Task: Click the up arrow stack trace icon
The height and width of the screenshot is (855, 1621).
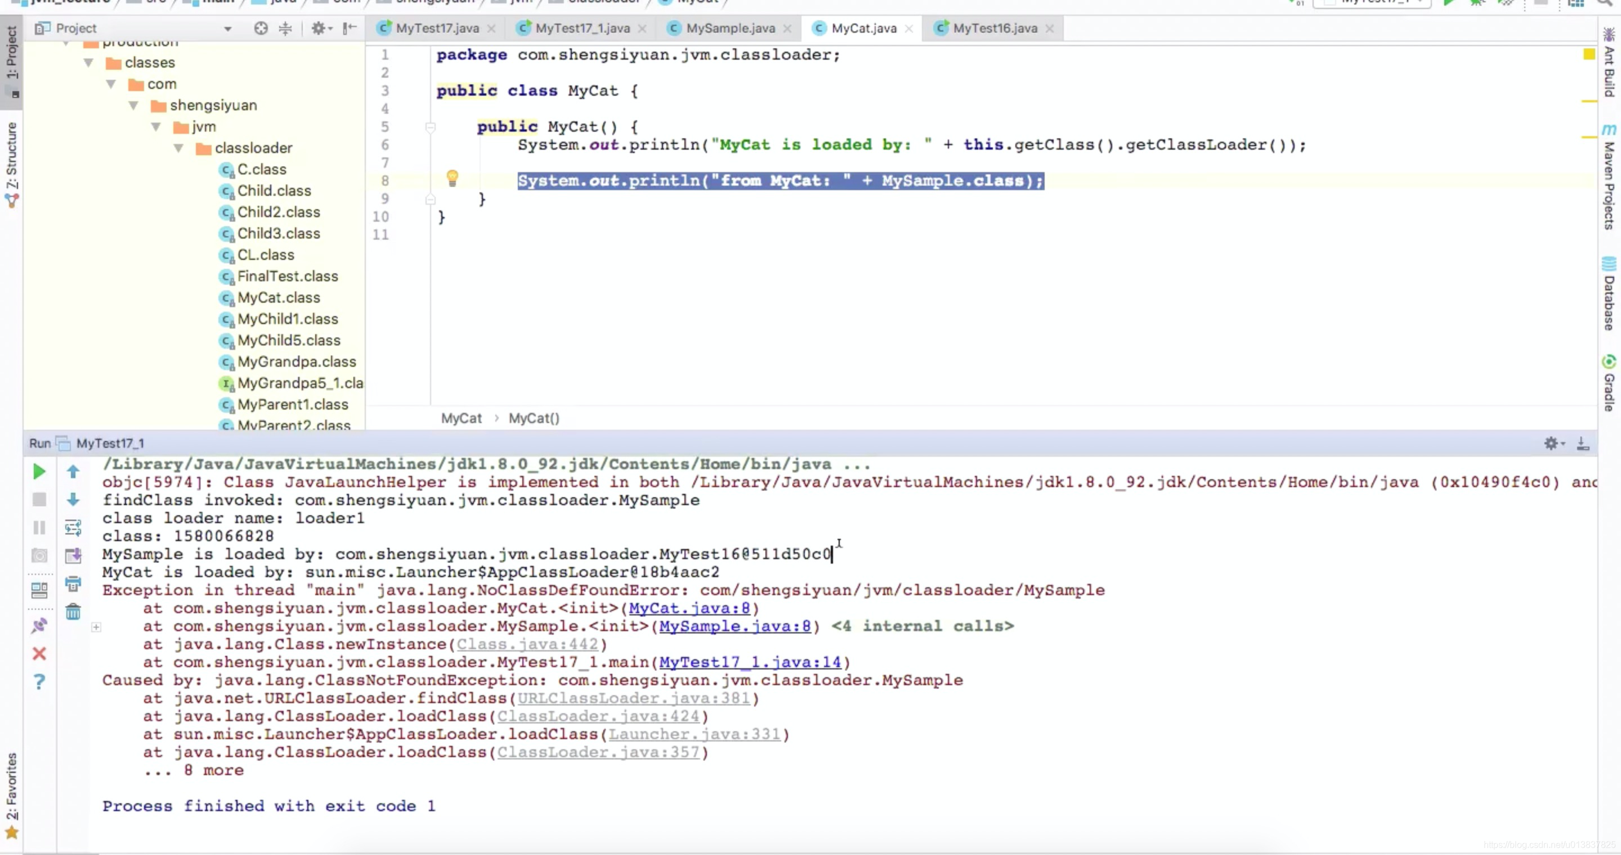Action: coord(73,471)
